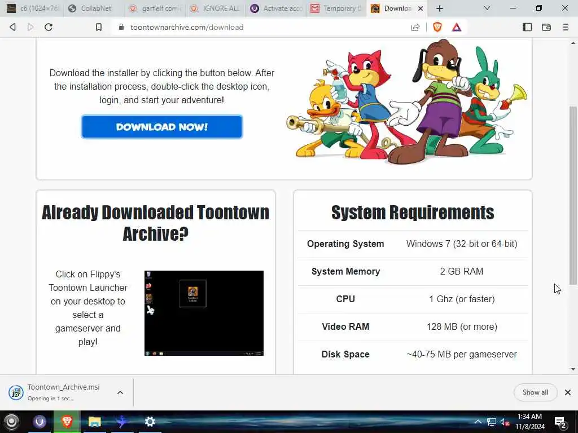The height and width of the screenshot is (433, 578).
Task: Show hidden system tray icons
Action: coord(478,422)
